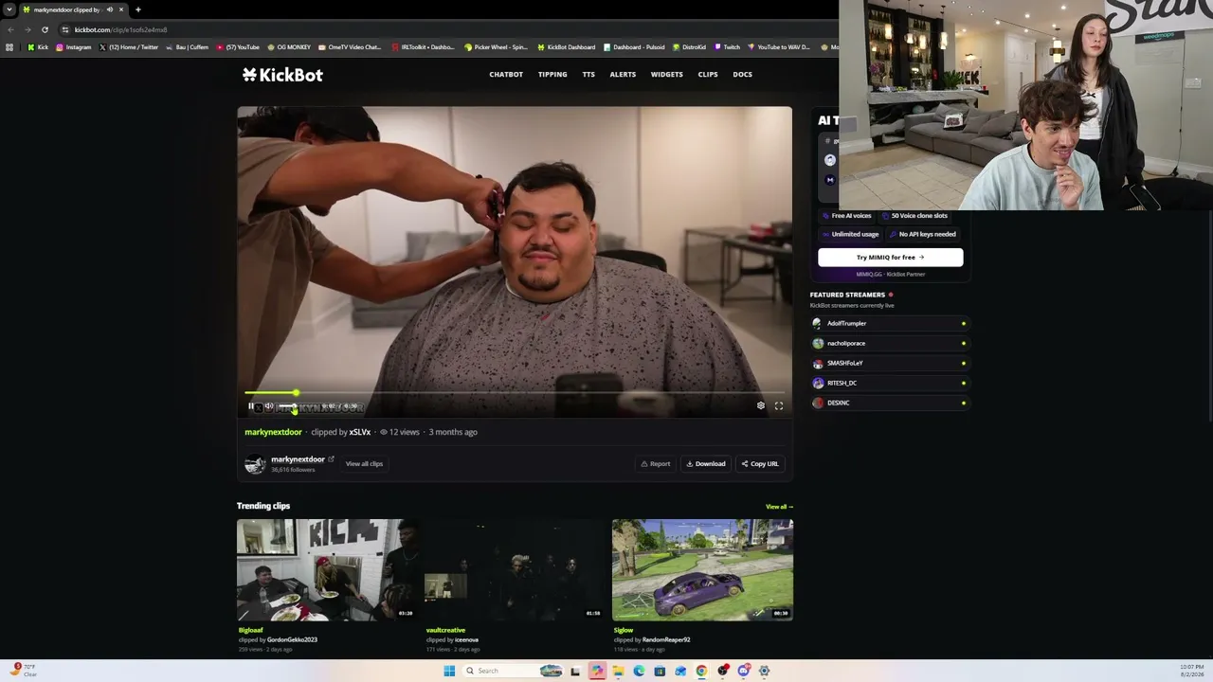Open clipper RandomReaper92 profile

point(666,639)
